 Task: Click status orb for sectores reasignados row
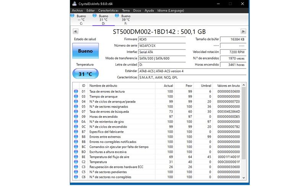[x=76, y=106]
